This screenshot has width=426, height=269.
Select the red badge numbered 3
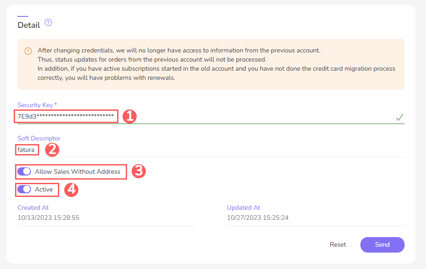pyautogui.click(x=138, y=172)
